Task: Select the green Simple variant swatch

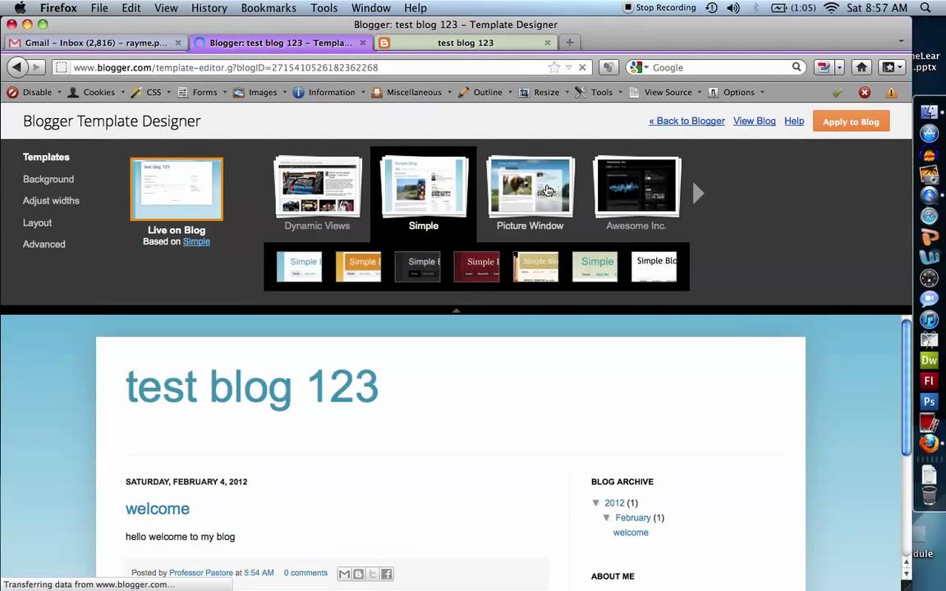Action: point(595,267)
